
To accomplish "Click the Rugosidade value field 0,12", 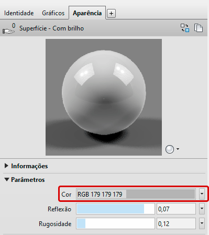I will point(176,223).
